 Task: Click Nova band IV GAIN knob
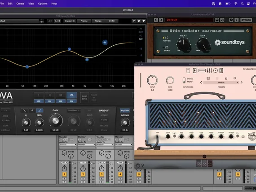pos(56,121)
